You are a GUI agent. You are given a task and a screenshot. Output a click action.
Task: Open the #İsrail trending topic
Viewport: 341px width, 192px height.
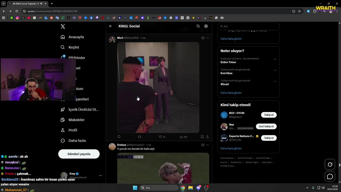click(x=225, y=84)
